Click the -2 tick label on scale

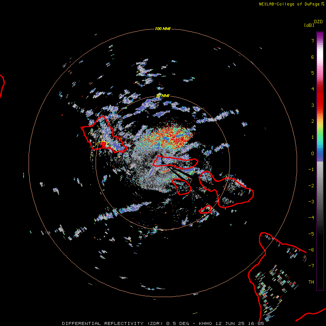311,186
